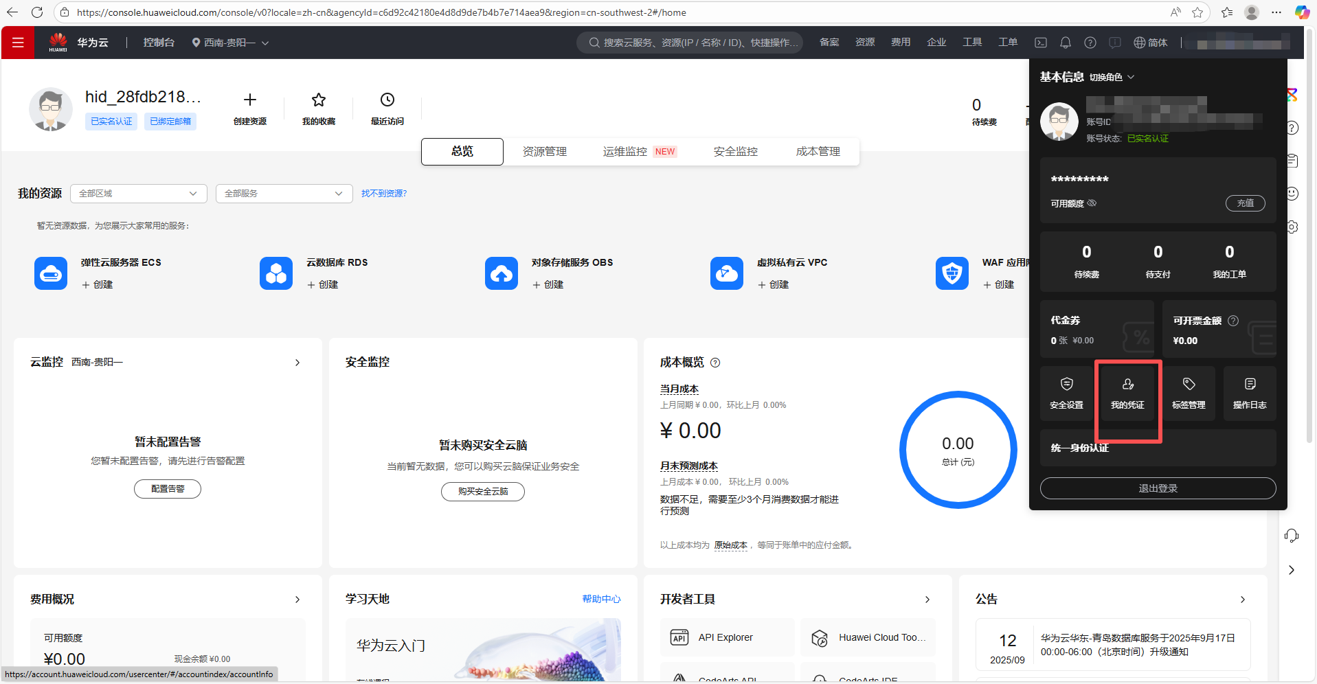Expand the 公告 card arrow
The height and width of the screenshot is (684, 1317).
1243,600
